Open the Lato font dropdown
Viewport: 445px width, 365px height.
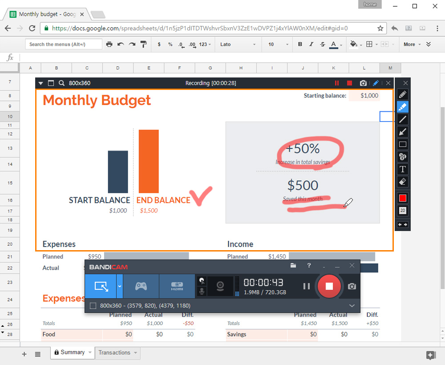(x=238, y=44)
